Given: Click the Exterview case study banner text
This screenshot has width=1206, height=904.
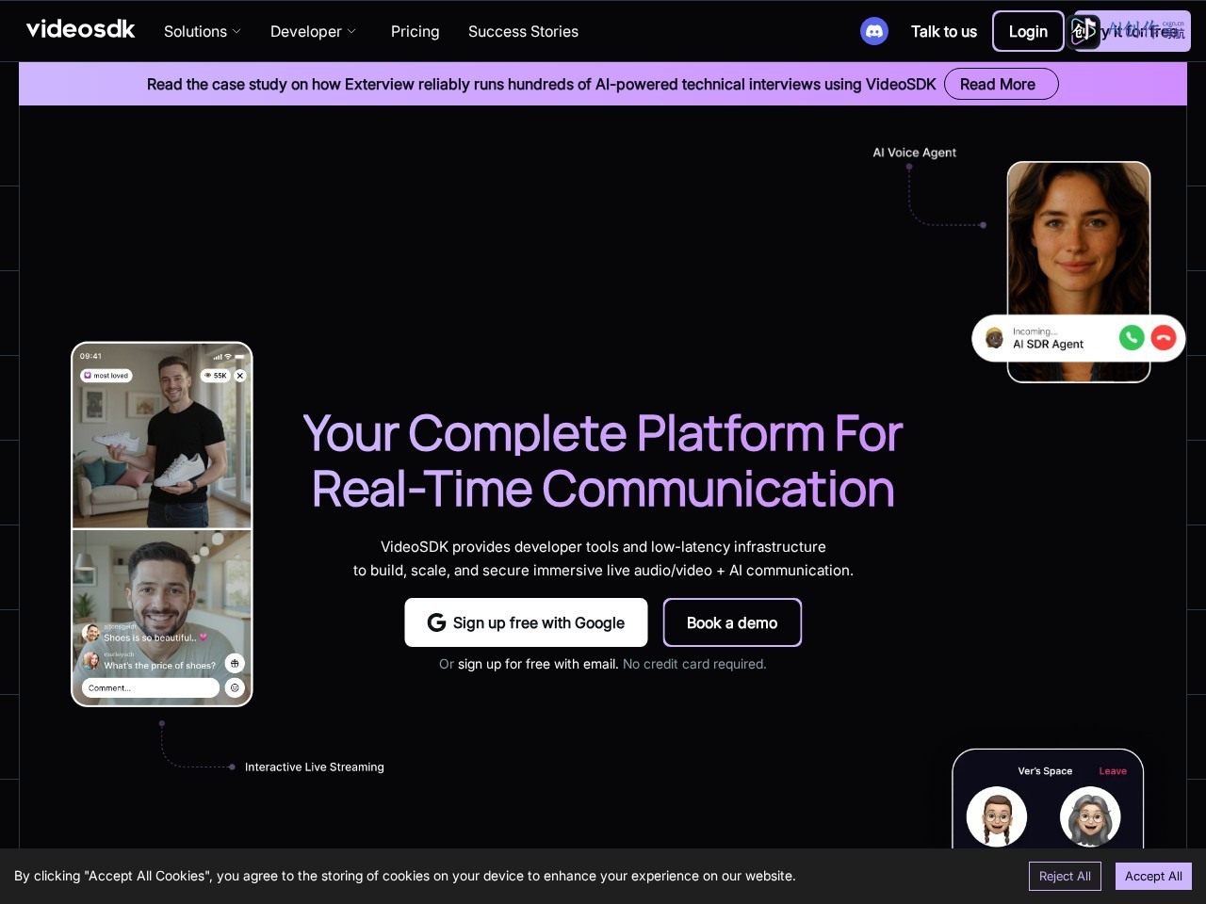Looking at the screenshot, I should (x=542, y=84).
